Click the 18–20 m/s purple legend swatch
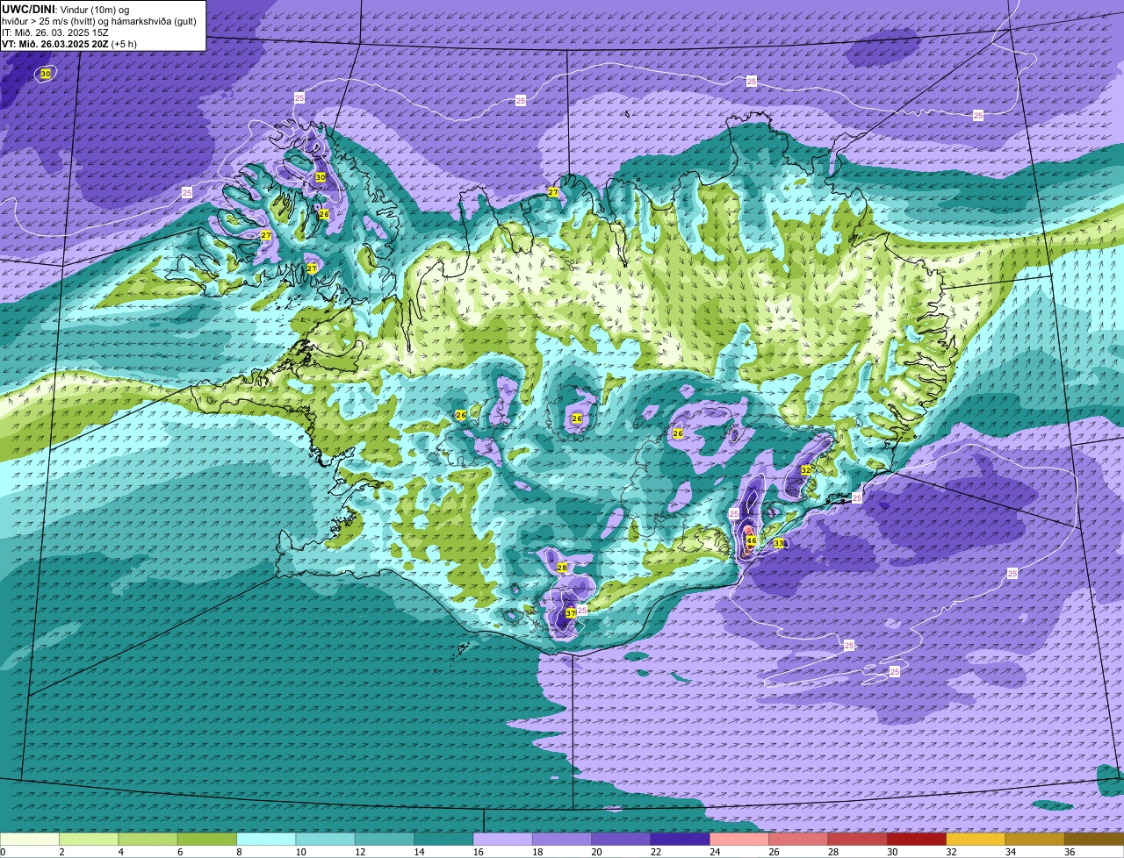Screen dimensions: 1124x858 tap(562, 839)
